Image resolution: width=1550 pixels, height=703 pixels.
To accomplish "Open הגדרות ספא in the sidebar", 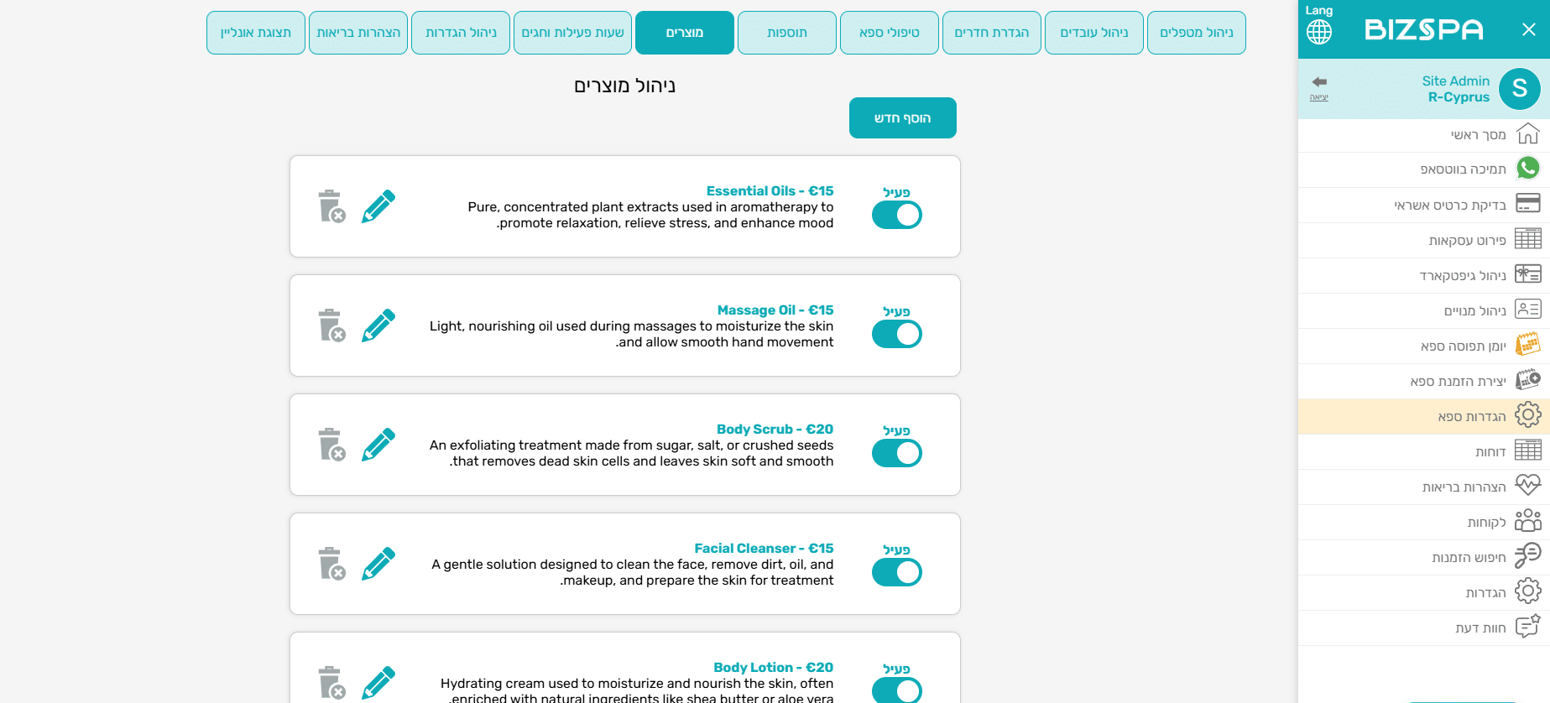I will click(1471, 416).
